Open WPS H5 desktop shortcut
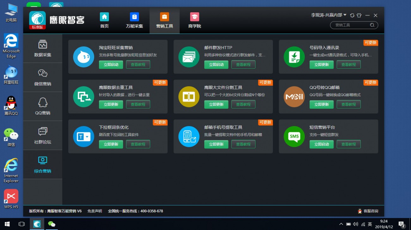This screenshot has width=411, height=230. [x=11, y=199]
